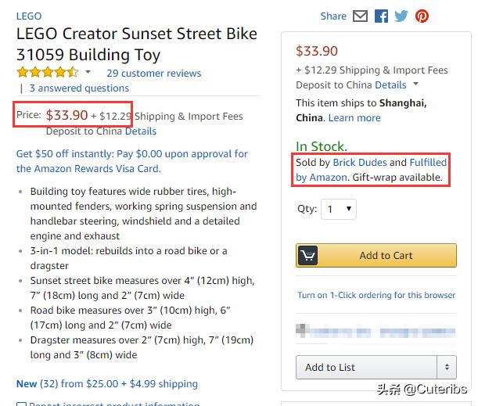Share this product on Facebook
This screenshot has height=406, width=478.
click(x=381, y=16)
